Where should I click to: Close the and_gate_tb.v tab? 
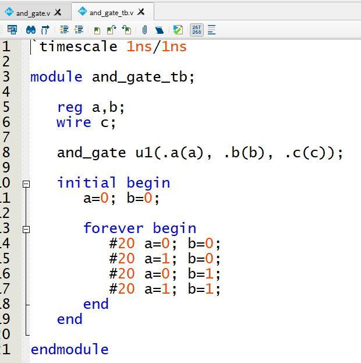141,12
